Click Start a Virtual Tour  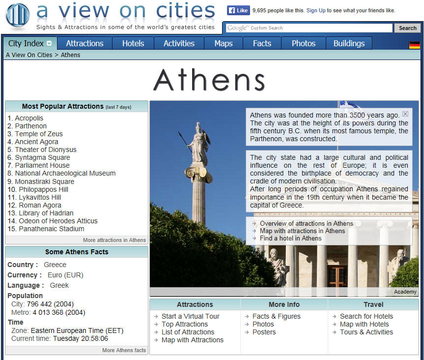190,316
